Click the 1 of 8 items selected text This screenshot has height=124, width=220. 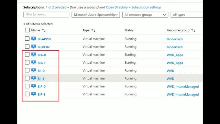[x=38, y=24]
